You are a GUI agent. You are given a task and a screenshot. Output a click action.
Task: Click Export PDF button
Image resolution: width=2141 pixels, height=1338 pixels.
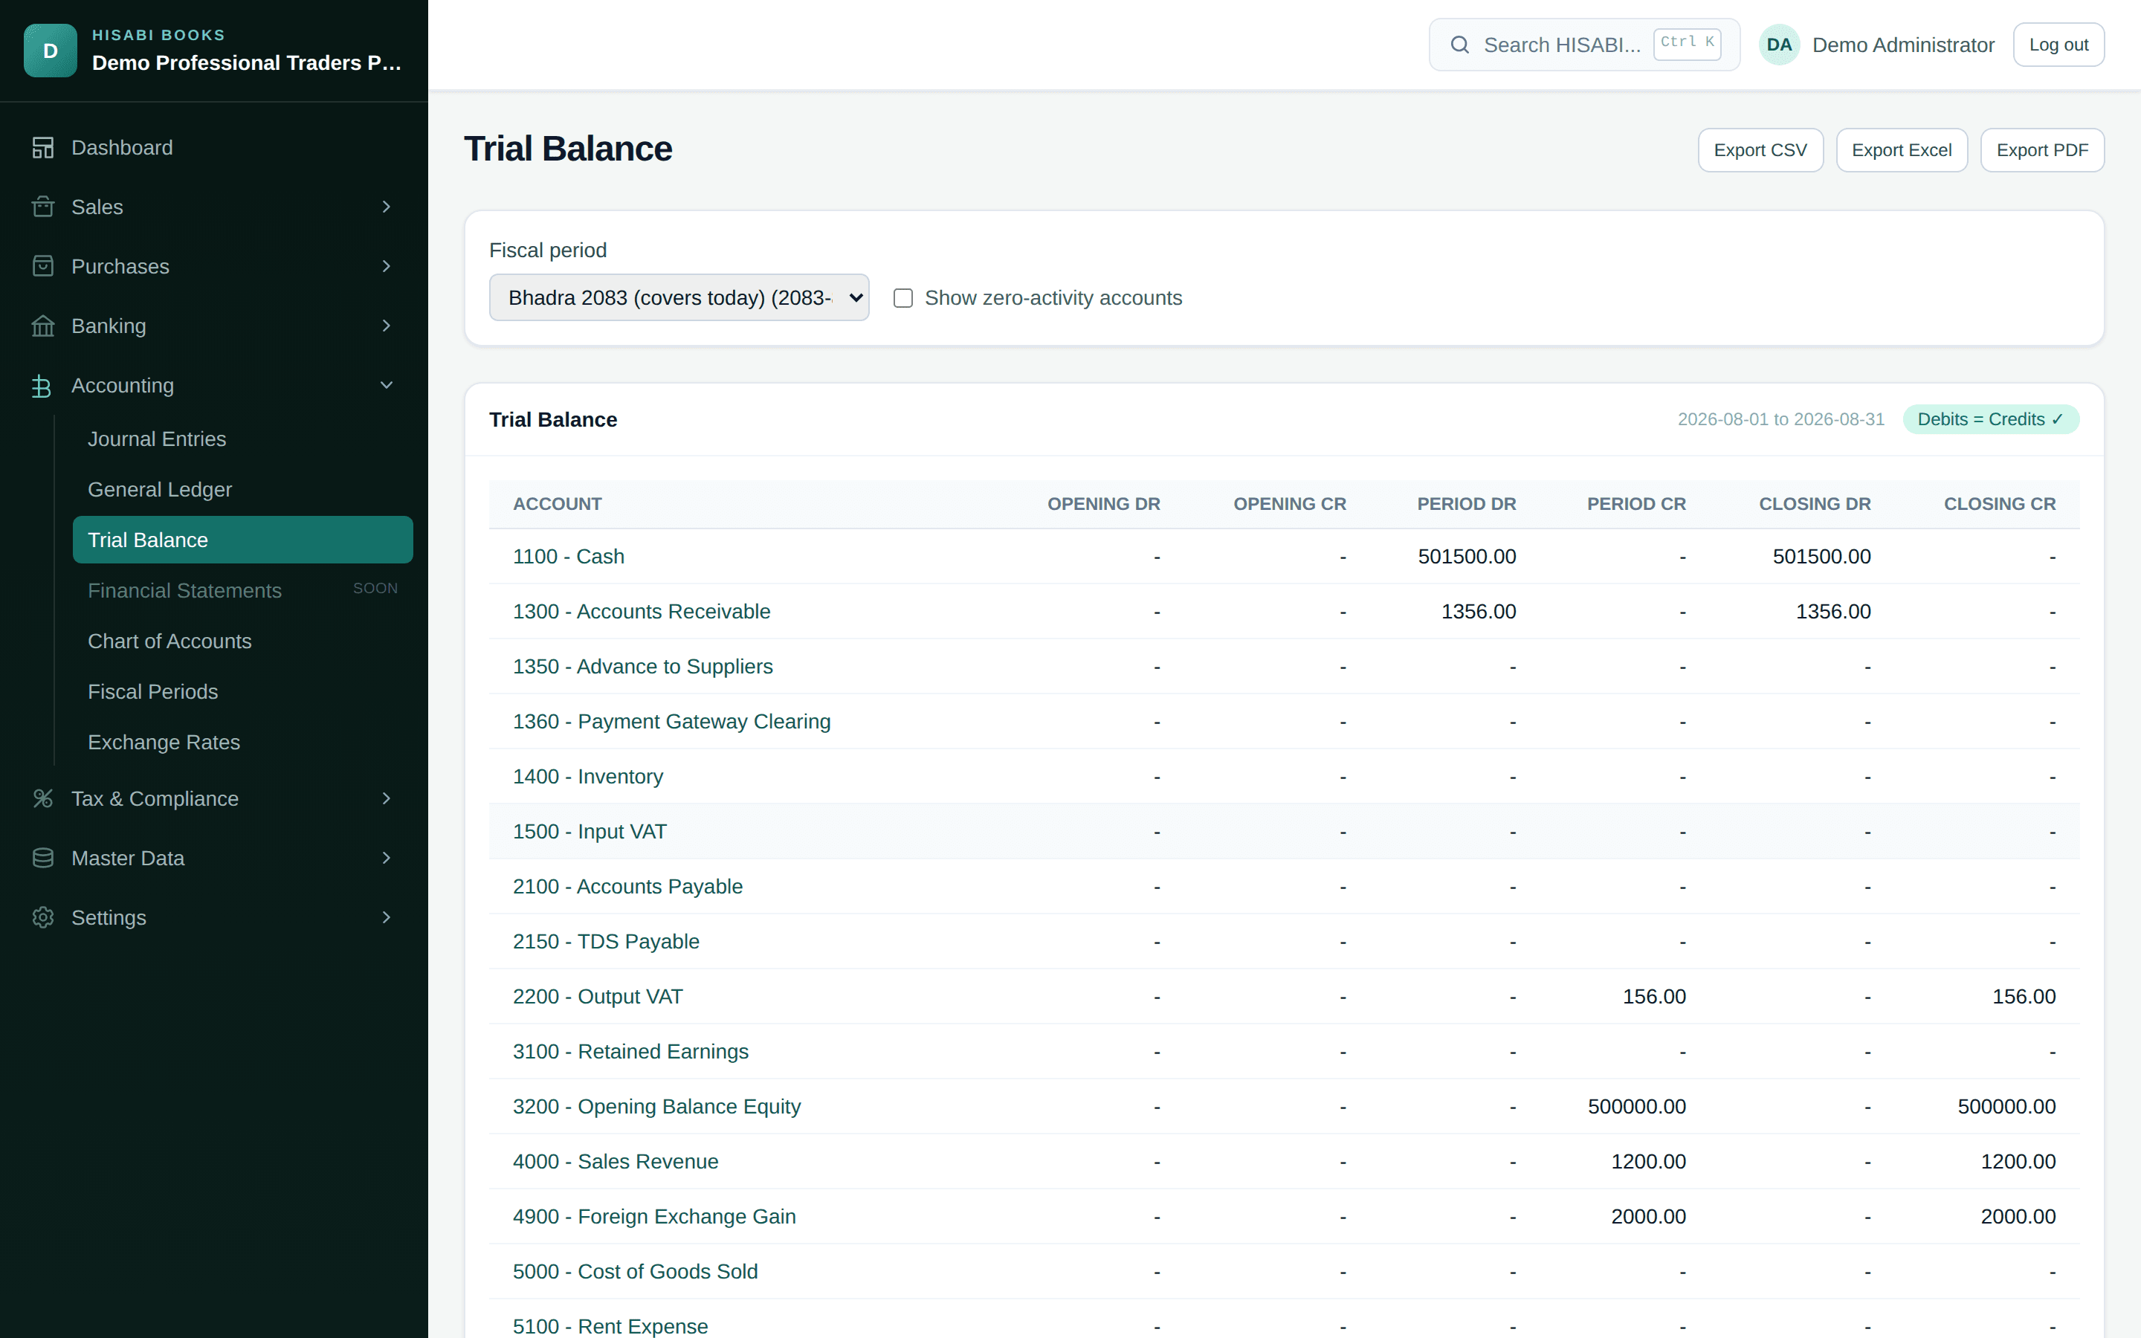tap(2042, 150)
